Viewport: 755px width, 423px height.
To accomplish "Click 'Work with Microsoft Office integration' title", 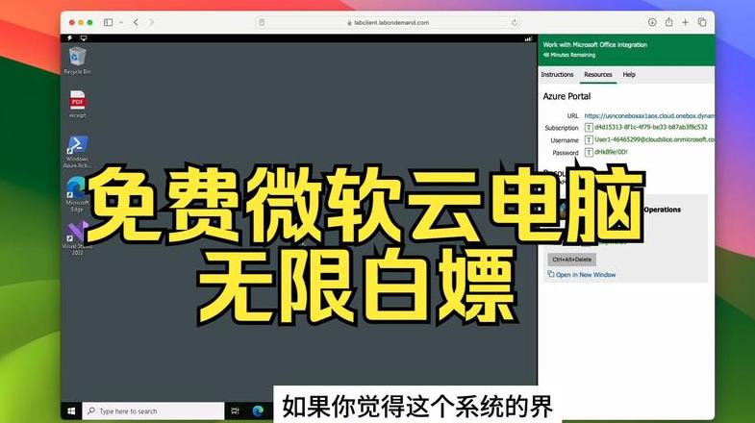I will [595, 45].
